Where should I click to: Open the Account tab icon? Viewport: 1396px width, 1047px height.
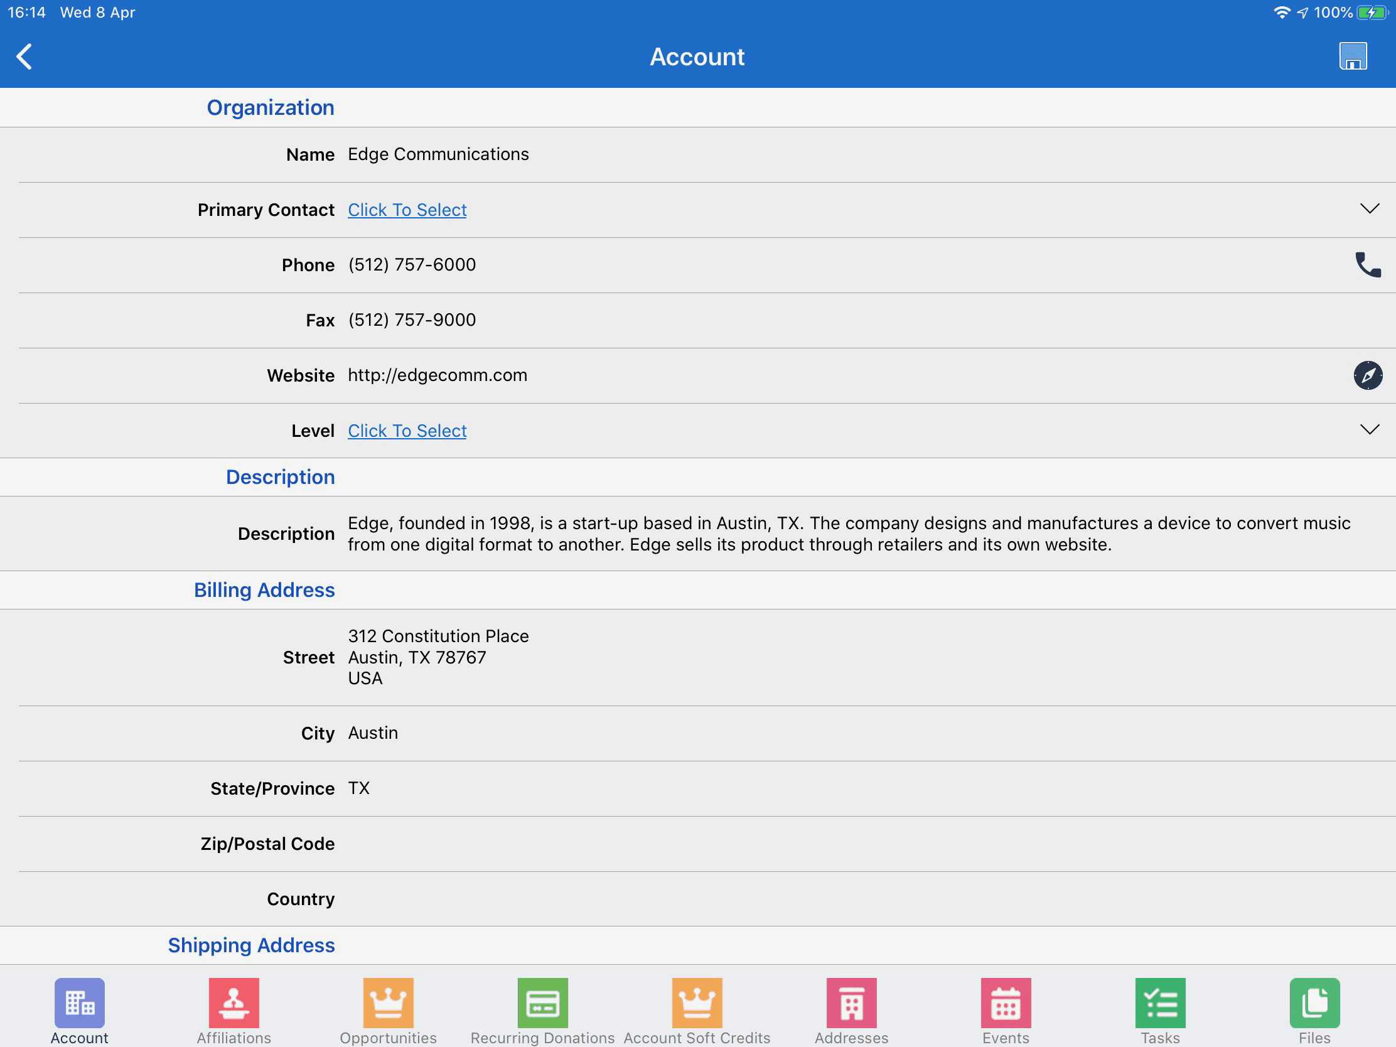pos(80,1003)
